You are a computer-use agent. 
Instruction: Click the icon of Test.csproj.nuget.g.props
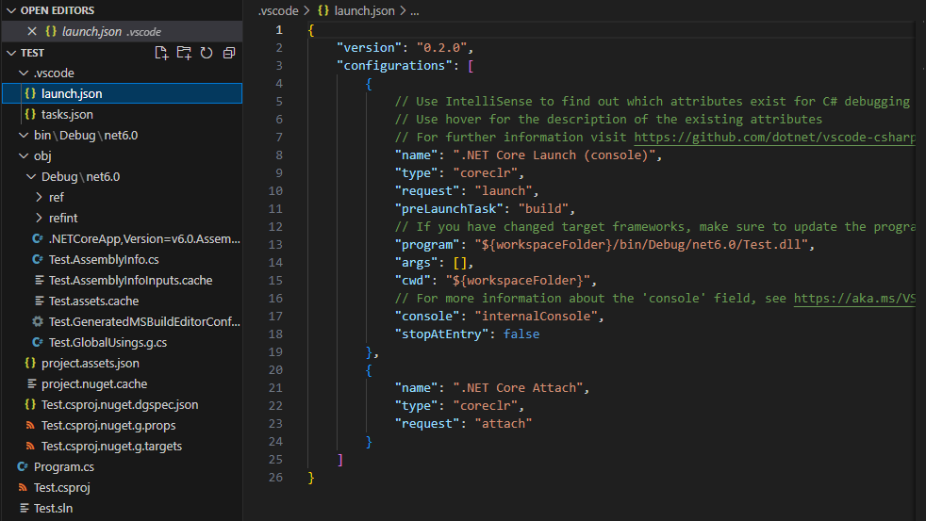pos(30,425)
